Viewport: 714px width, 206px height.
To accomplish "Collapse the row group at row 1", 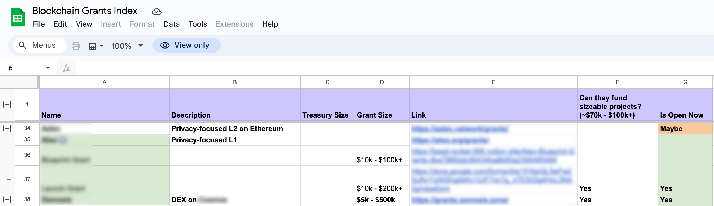I will point(7,105).
